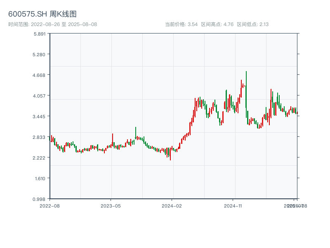
Task: Select the 2023-05 x-axis date label
Action: point(111,205)
